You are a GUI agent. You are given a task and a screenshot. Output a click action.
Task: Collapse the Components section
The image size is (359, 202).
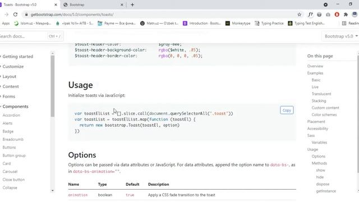click(x=15, y=107)
